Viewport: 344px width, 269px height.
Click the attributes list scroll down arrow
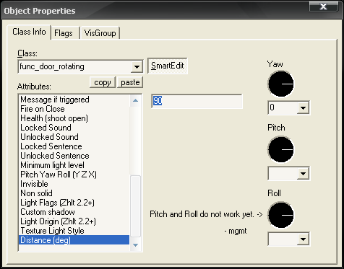coord(135,245)
